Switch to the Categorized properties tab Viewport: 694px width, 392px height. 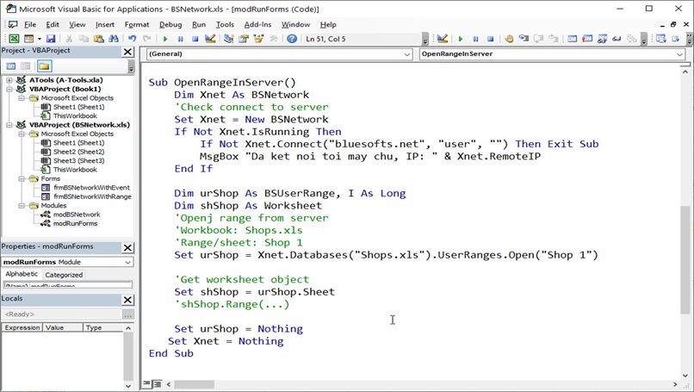[64, 275]
